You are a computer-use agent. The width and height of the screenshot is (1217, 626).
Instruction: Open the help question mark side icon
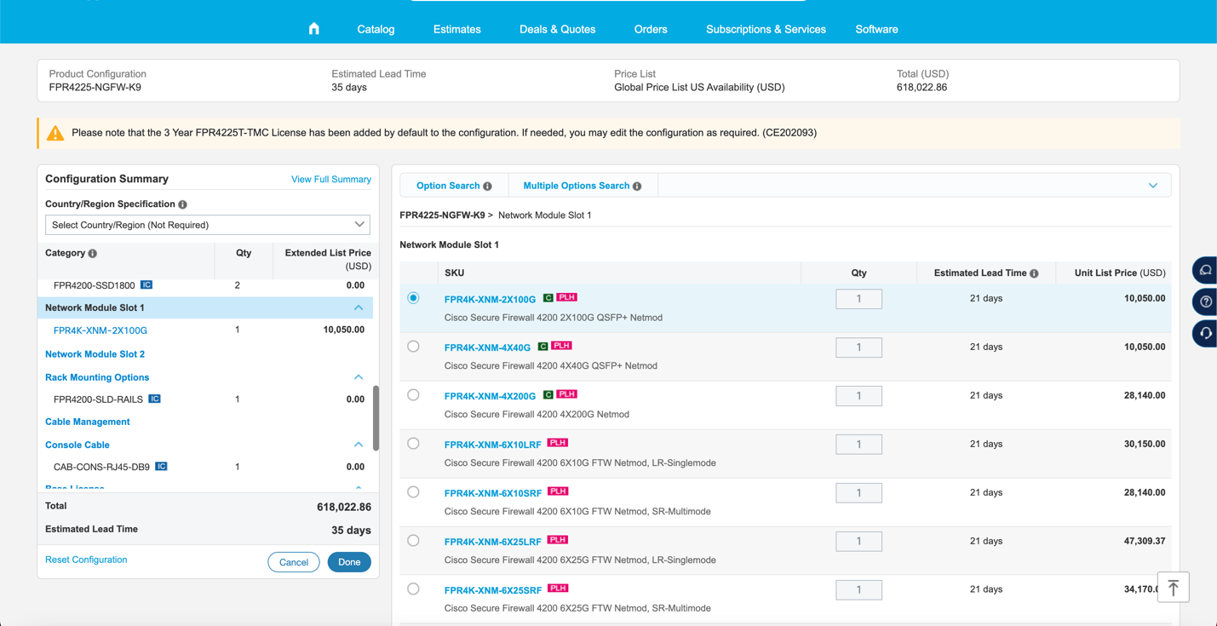1205,302
